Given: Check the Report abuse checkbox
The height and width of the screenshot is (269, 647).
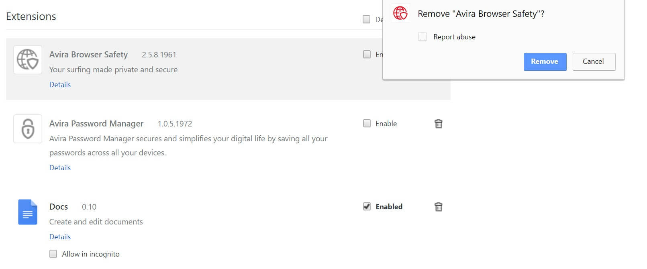Looking at the screenshot, I should tap(422, 37).
